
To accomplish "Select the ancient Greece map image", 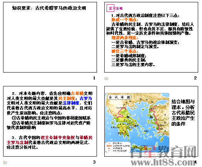I will pos(137,123).
